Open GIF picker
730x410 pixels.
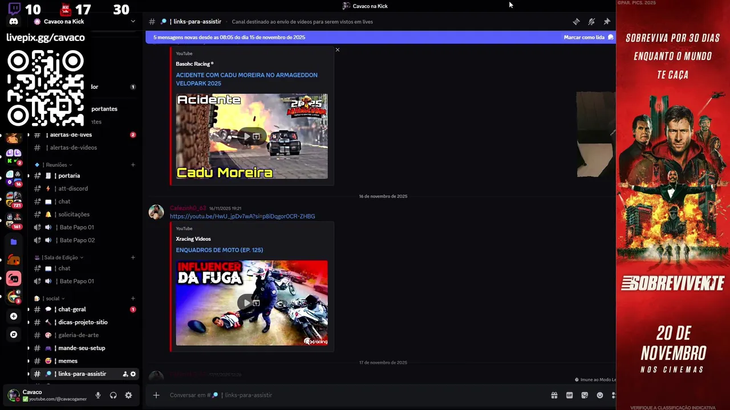pos(569,395)
